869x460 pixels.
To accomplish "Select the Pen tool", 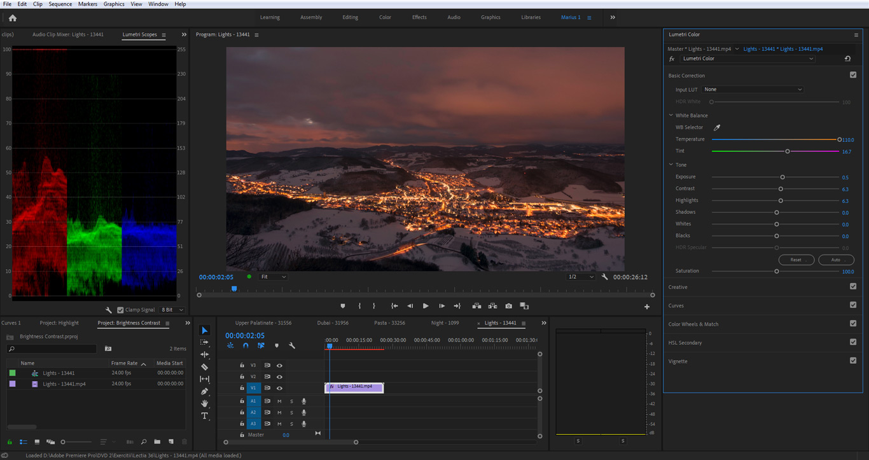I will (x=204, y=391).
